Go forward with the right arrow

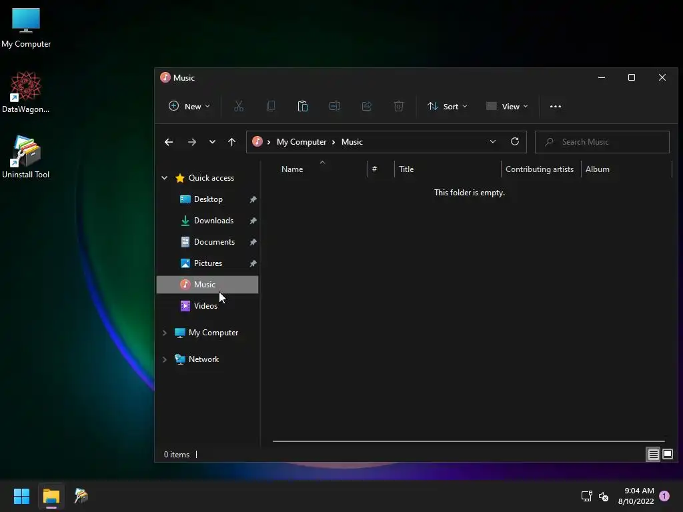[191, 142]
